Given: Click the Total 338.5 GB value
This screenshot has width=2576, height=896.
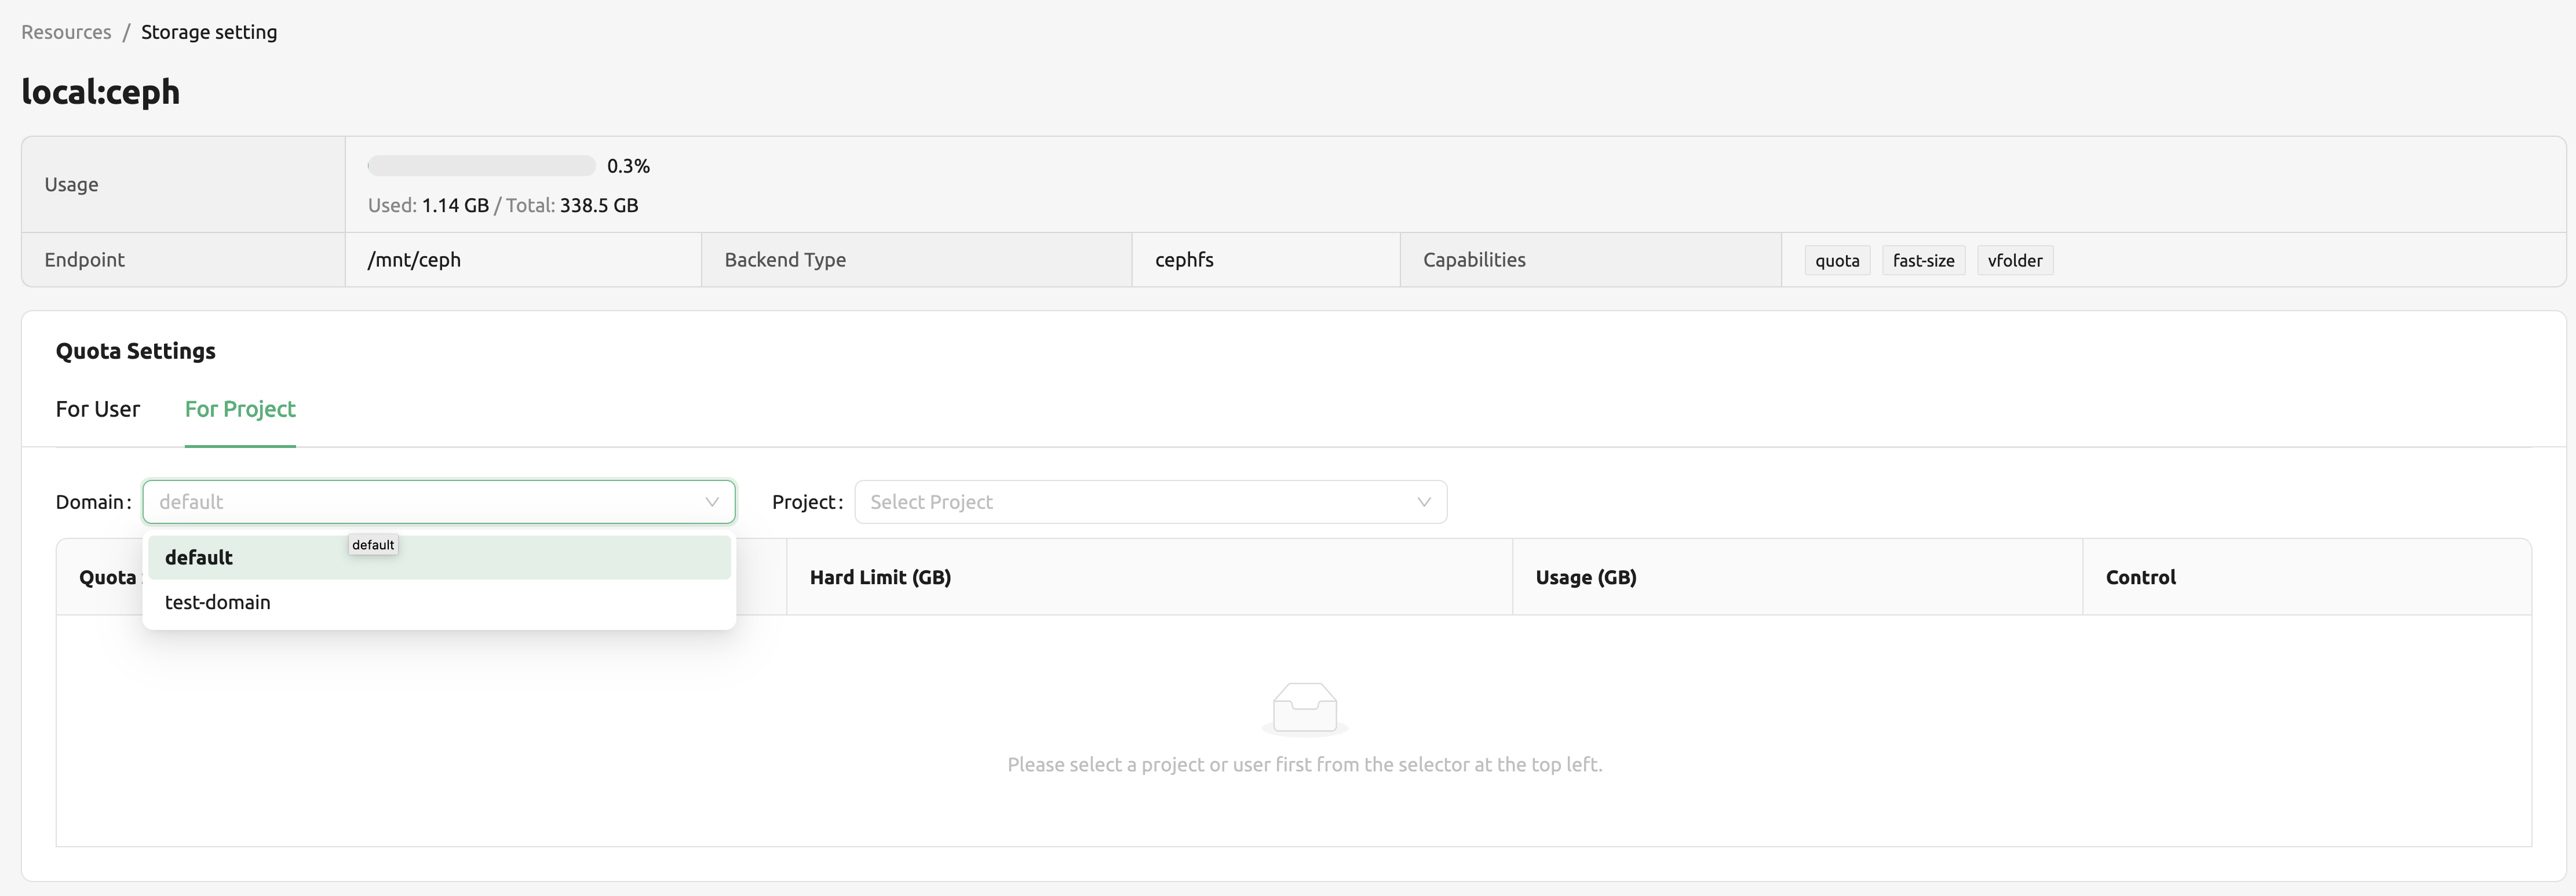Looking at the screenshot, I should tap(599, 205).
